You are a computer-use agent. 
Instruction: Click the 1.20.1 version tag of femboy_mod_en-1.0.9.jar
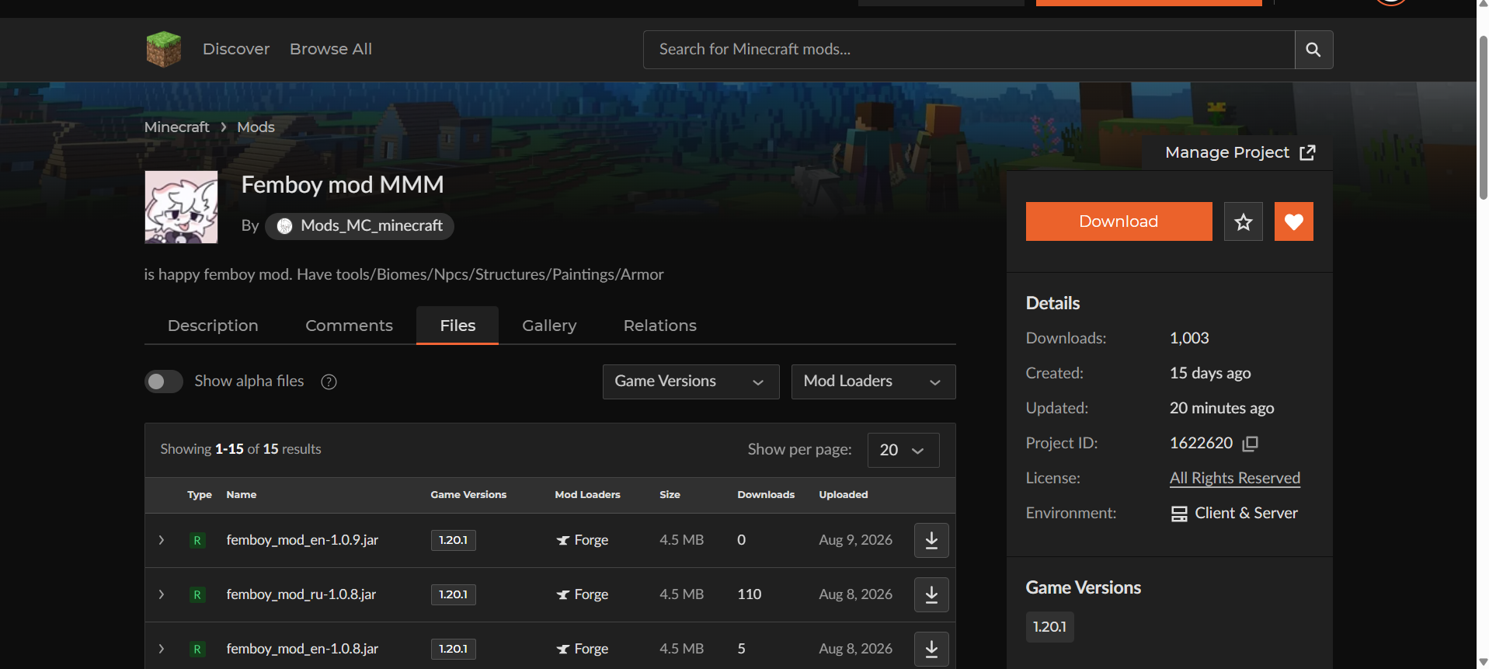click(453, 540)
